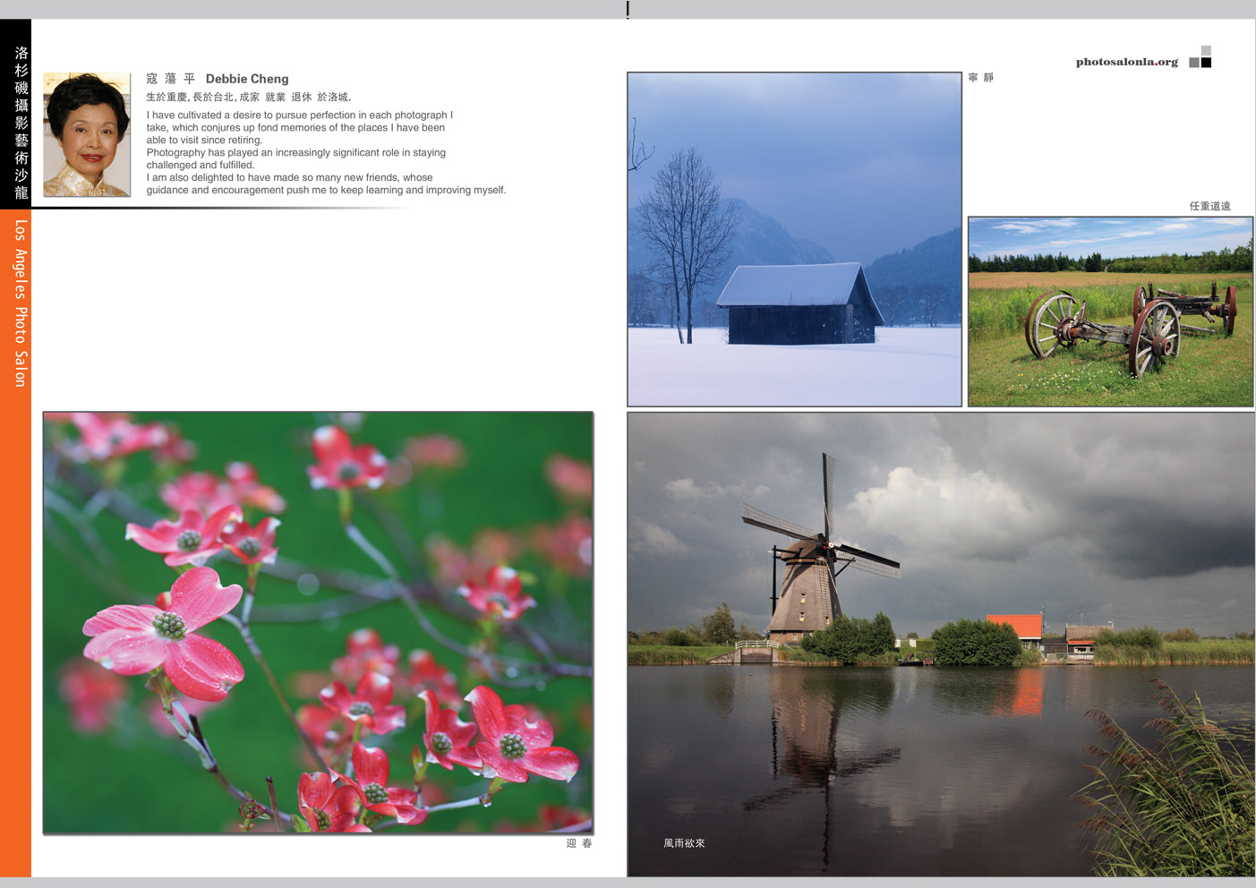This screenshot has width=1256, height=888.
Task: Click the orange Los Angeles Photo Salon banner
Action: click(16, 537)
